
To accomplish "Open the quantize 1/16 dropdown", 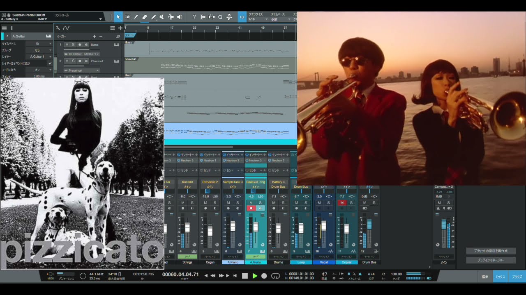I will click(x=258, y=19).
